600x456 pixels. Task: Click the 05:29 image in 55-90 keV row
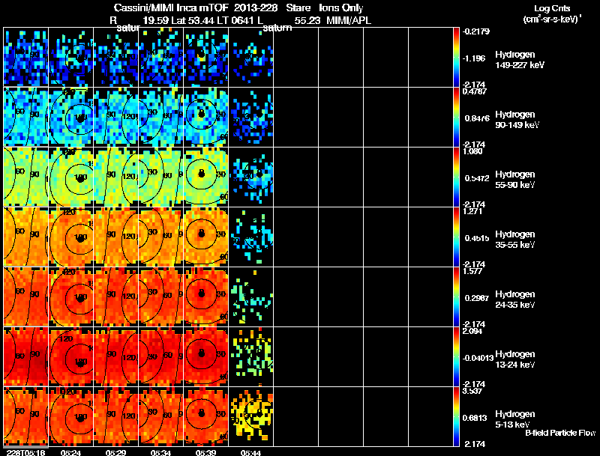tap(116, 177)
